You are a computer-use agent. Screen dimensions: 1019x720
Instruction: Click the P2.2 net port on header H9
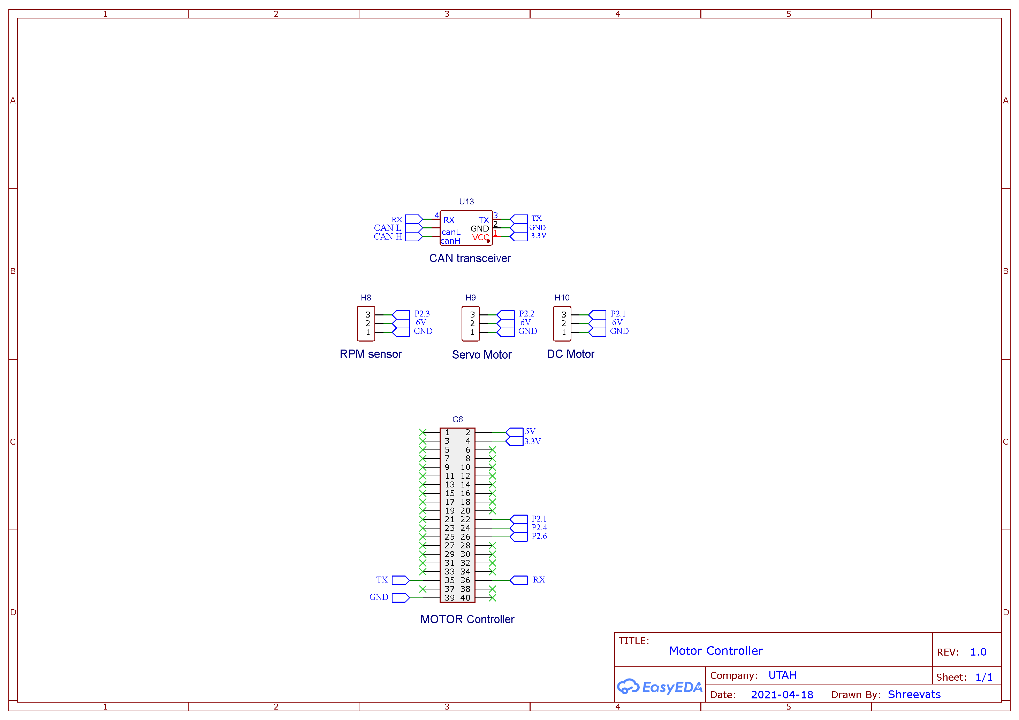point(505,315)
